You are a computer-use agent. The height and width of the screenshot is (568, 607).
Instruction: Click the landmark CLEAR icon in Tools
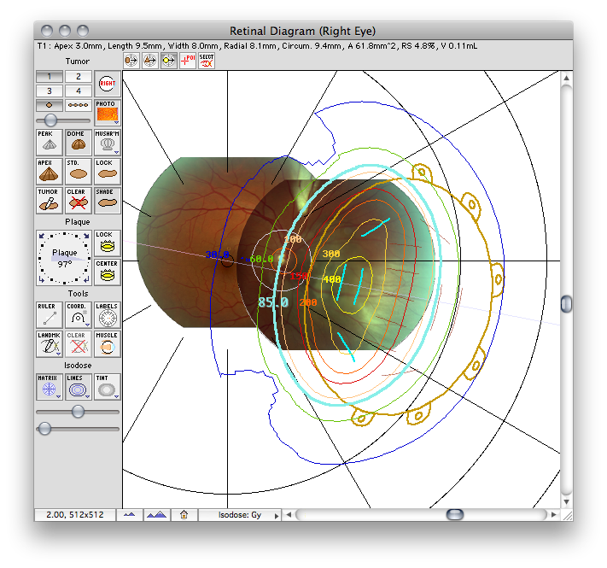(79, 344)
